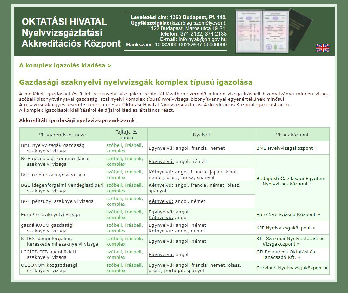Click 'szóbeli, írásbeli, komplex' in EuroPro row

(x=125, y=214)
